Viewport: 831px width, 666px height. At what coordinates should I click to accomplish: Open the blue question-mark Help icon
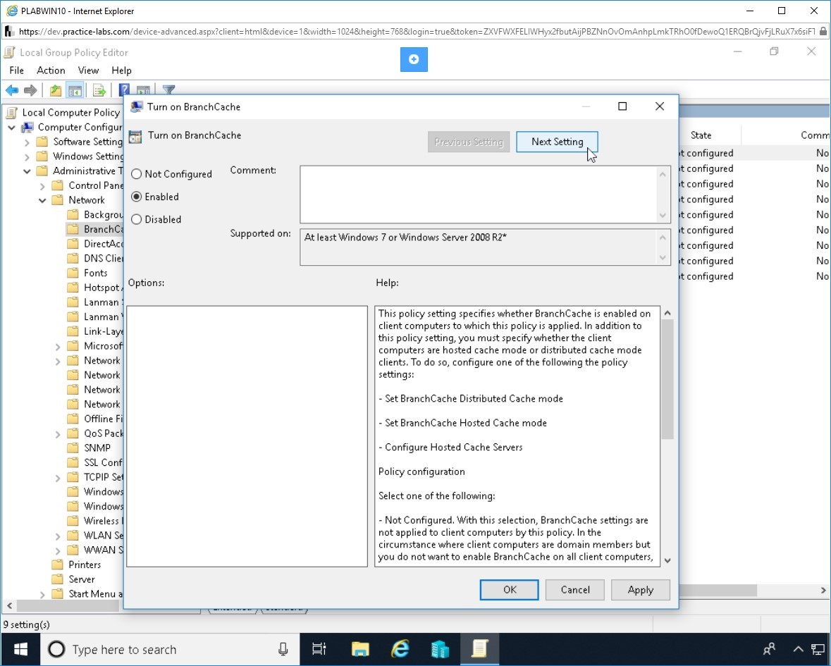pos(124,90)
